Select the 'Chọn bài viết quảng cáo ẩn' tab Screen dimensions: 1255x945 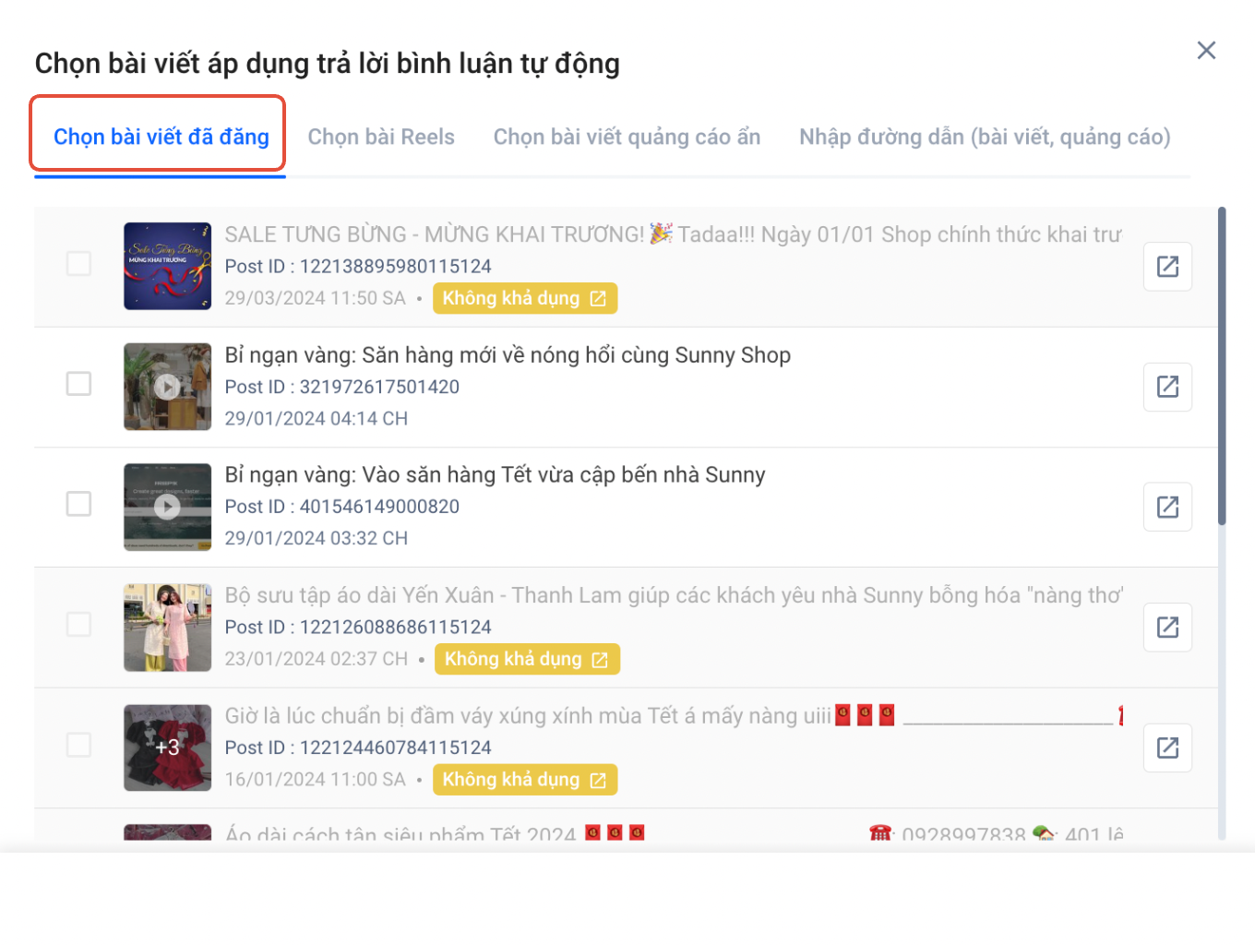pyautogui.click(x=627, y=137)
